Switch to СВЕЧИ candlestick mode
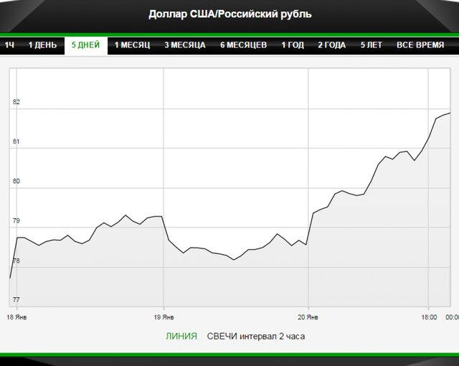Viewport: 459px width, 366px height. point(221,336)
